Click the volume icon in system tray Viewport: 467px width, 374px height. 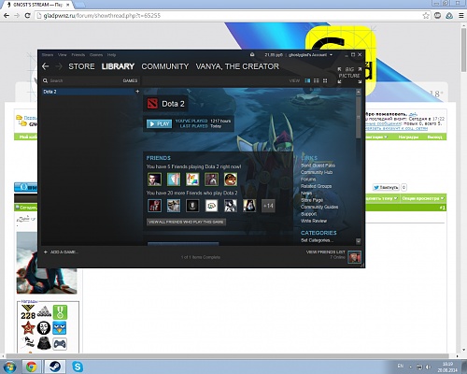pyautogui.click(x=429, y=367)
